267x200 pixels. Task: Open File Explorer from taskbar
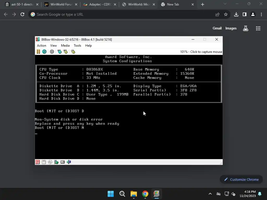(134, 194)
